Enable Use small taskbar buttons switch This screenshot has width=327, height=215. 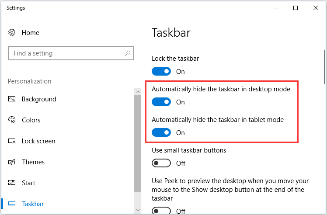pos(161,163)
